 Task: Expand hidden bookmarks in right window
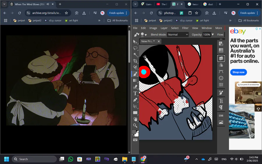[230, 20]
